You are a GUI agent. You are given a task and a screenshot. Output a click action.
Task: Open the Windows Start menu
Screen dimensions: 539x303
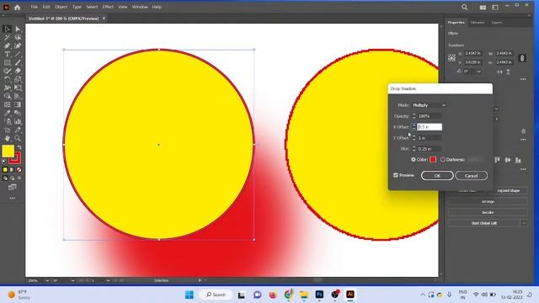(189, 295)
